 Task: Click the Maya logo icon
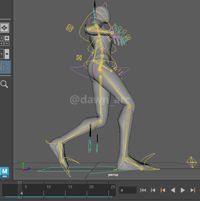point(5,173)
